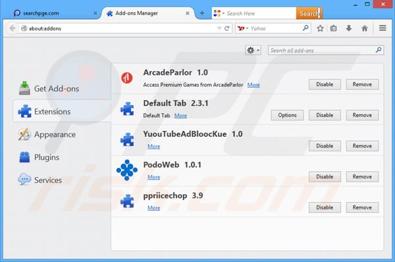This screenshot has width=395, height=262.
Task: Open More link for PodoWeb
Action: tap(153, 177)
